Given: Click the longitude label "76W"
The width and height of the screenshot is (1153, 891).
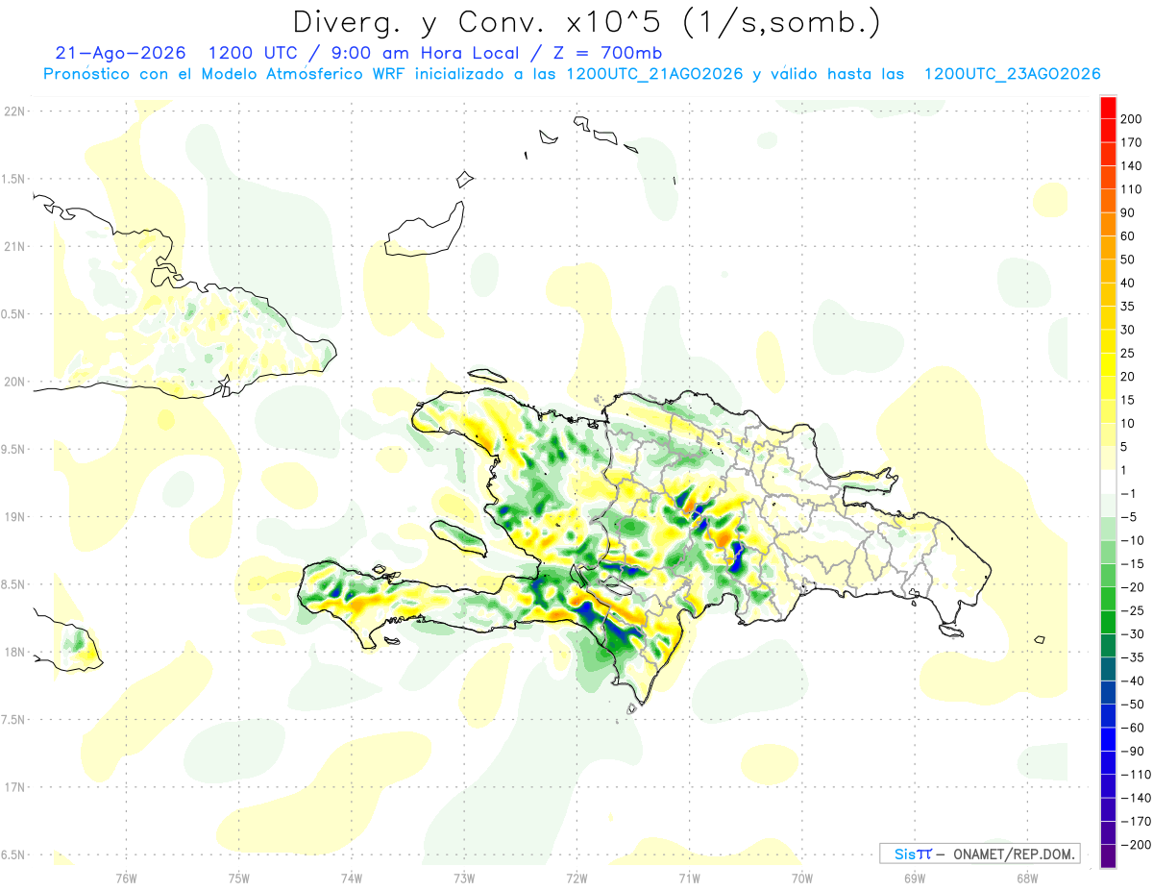Looking at the screenshot, I should (x=126, y=878).
